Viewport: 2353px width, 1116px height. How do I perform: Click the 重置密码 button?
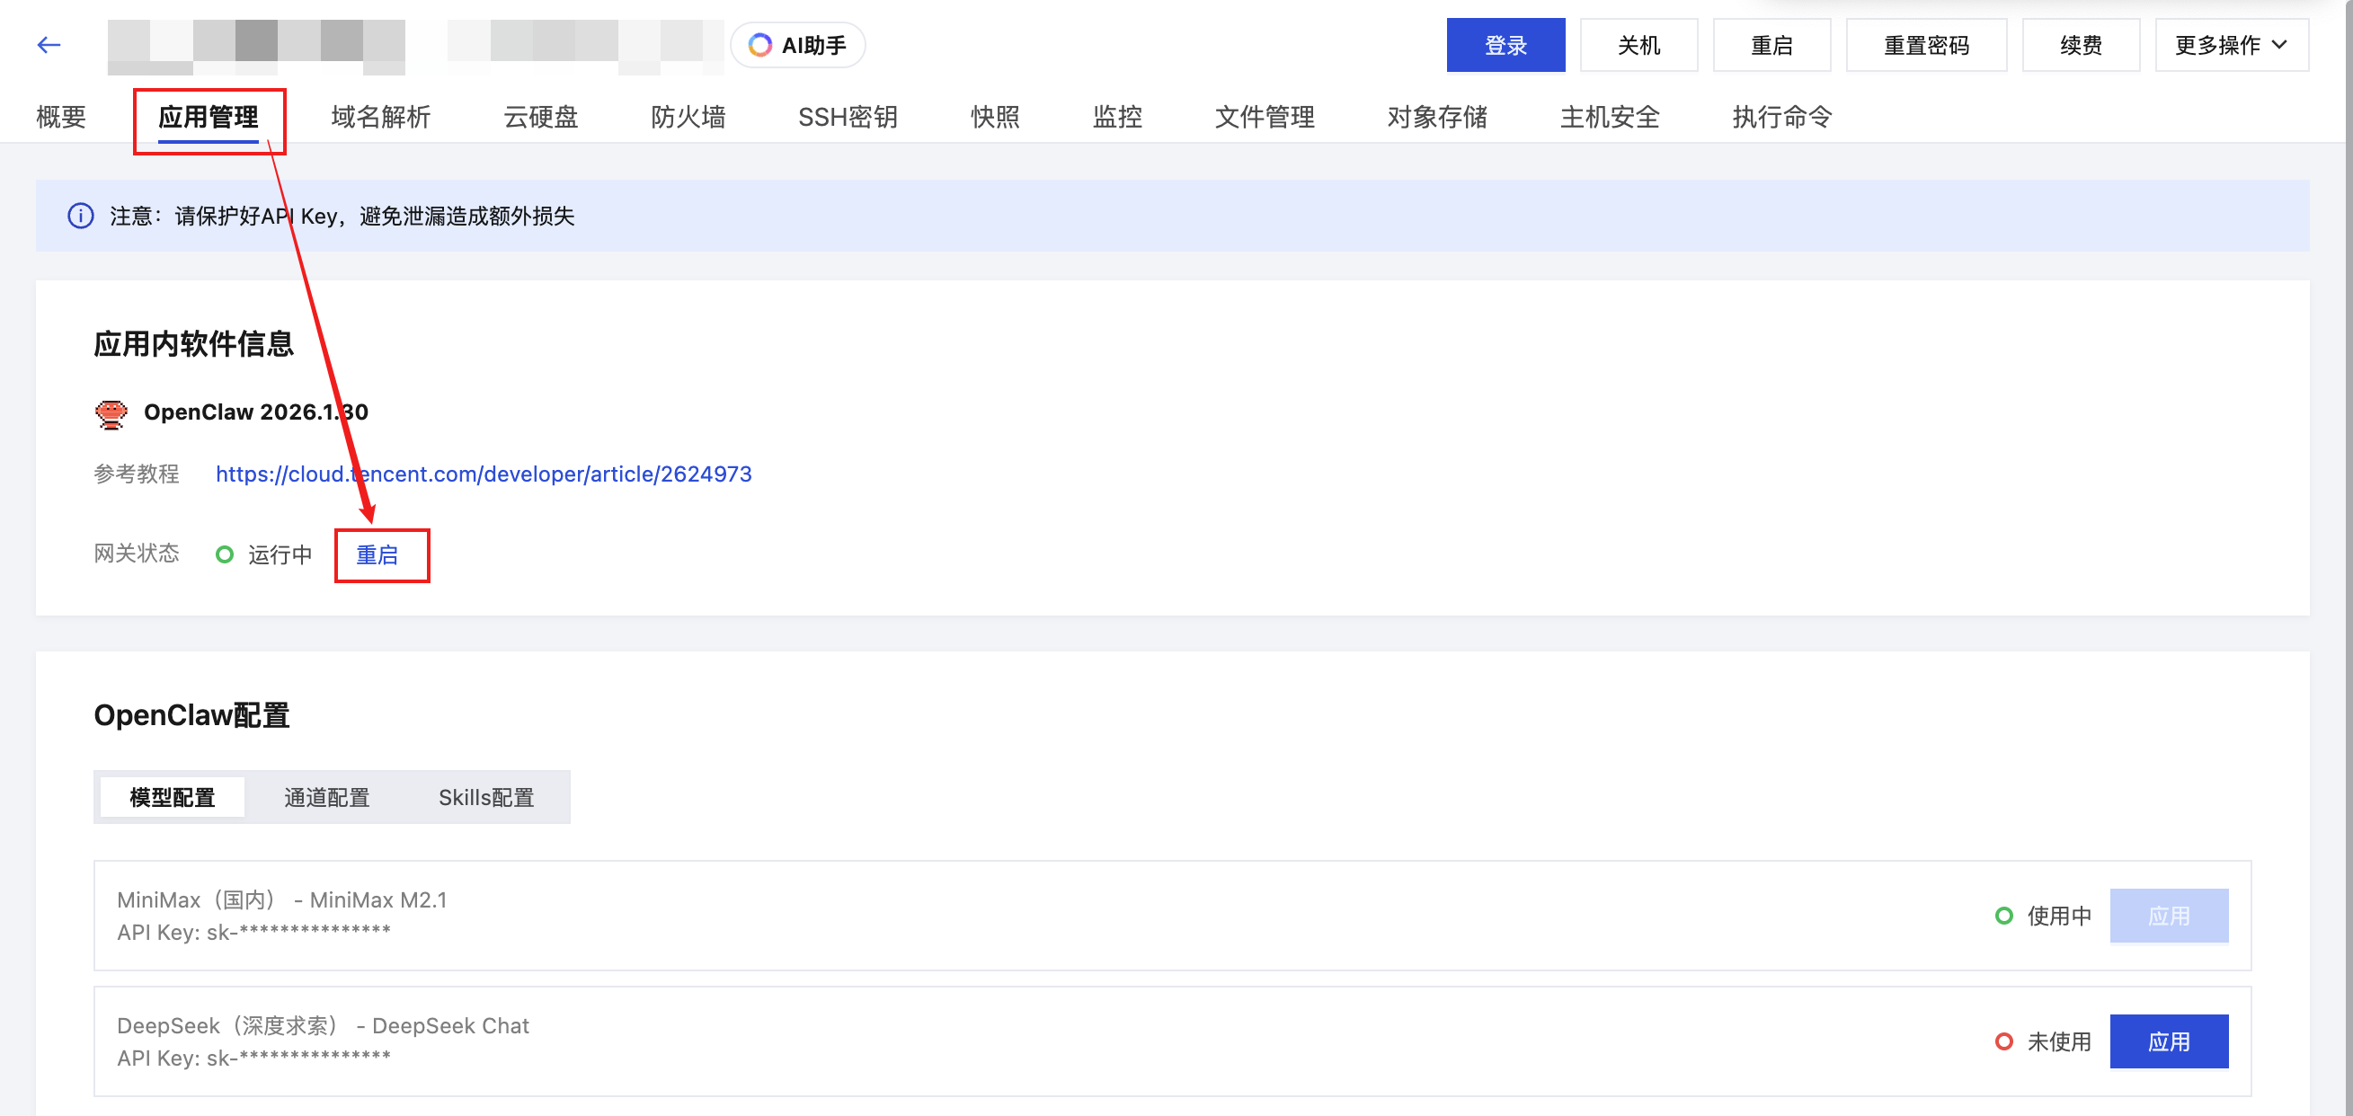click(1925, 44)
